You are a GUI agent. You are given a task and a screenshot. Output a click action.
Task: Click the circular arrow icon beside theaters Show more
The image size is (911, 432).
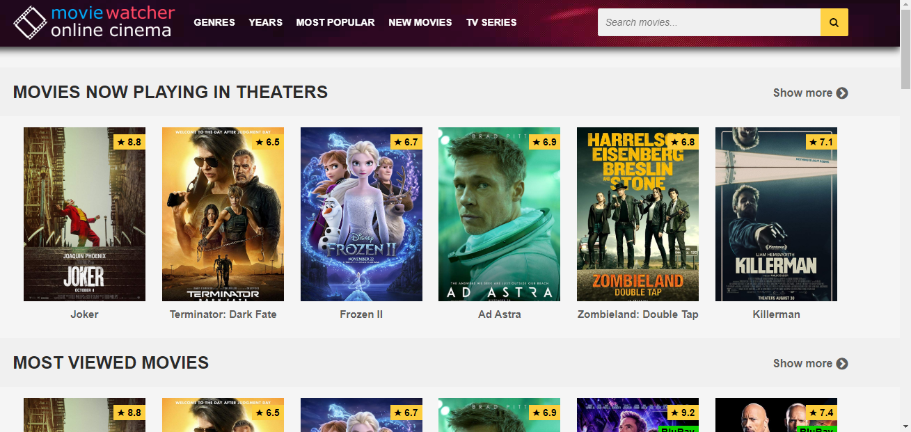(x=842, y=93)
